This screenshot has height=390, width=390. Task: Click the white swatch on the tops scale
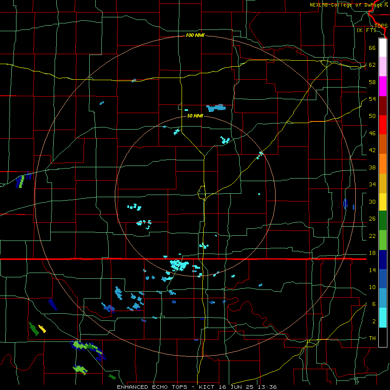point(383,48)
